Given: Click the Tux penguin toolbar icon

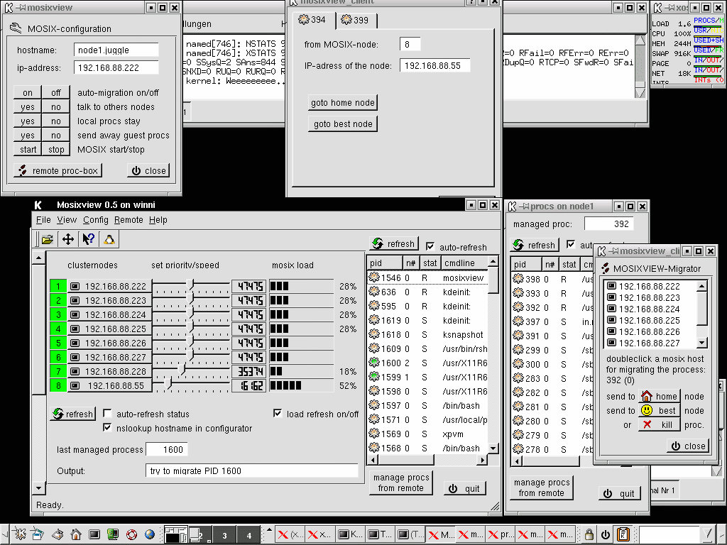Looking at the screenshot, I should point(109,239).
